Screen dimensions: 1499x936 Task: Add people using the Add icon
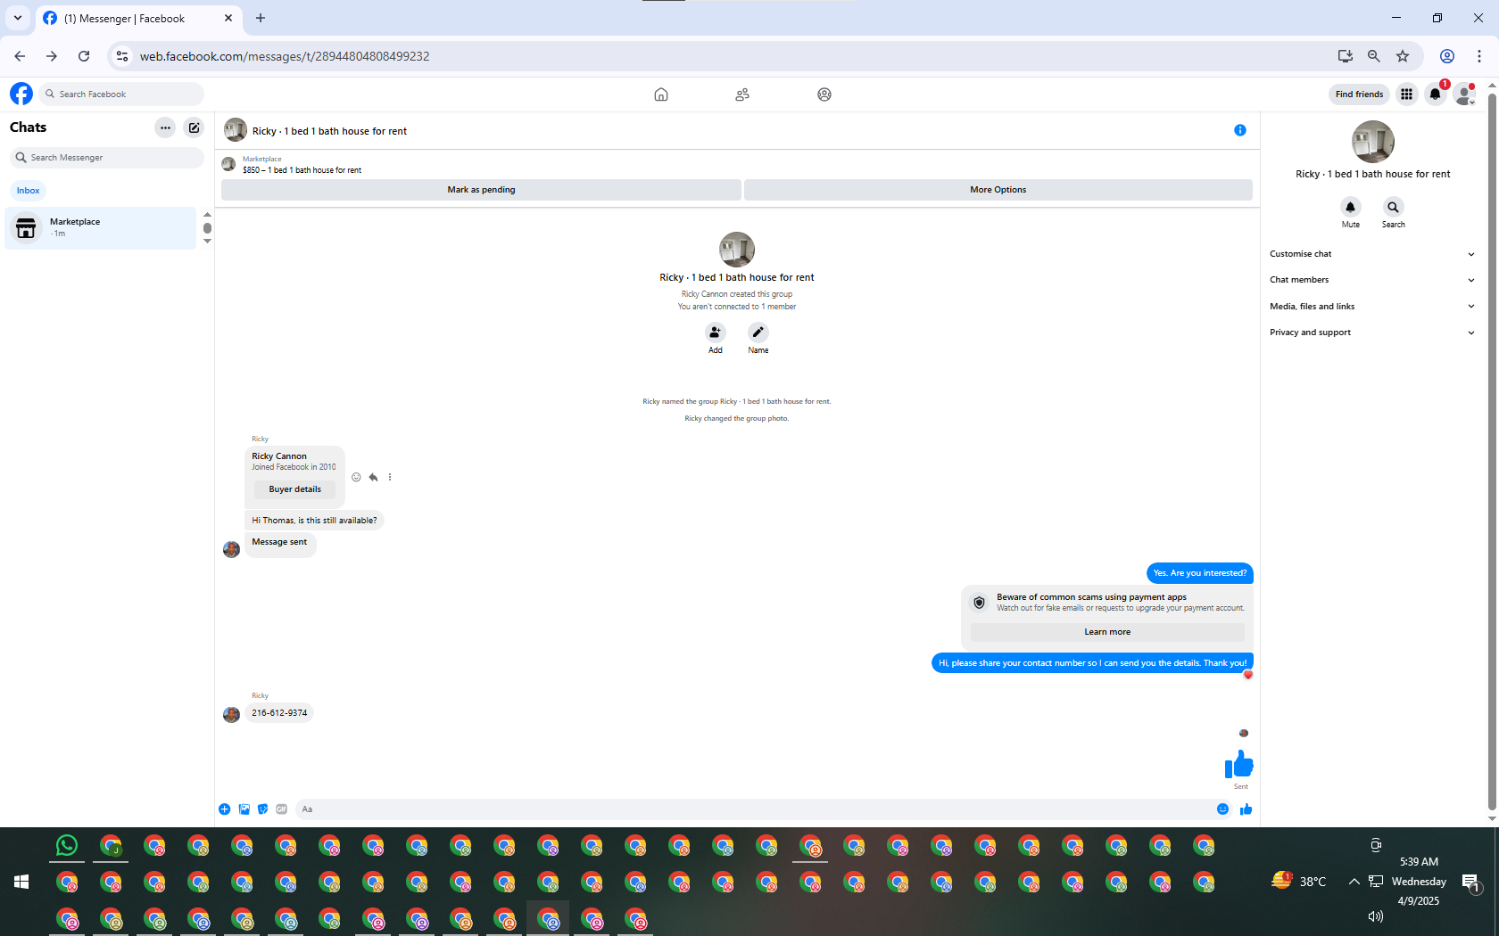(716, 333)
